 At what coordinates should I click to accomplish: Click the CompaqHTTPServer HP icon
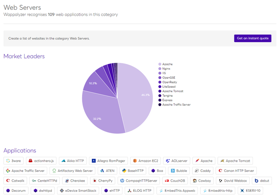[122, 181]
